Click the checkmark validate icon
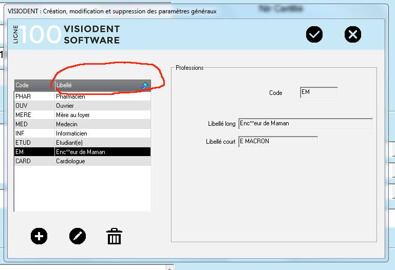395x270 pixels. coord(314,34)
